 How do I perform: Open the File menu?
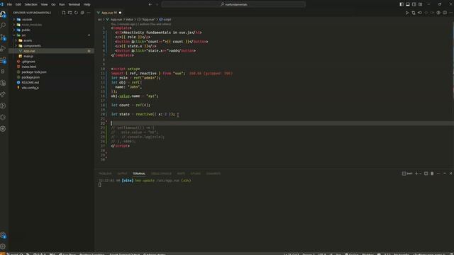(x=9, y=4)
